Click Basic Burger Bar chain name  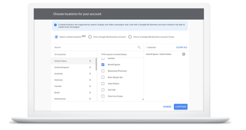coord(115,77)
